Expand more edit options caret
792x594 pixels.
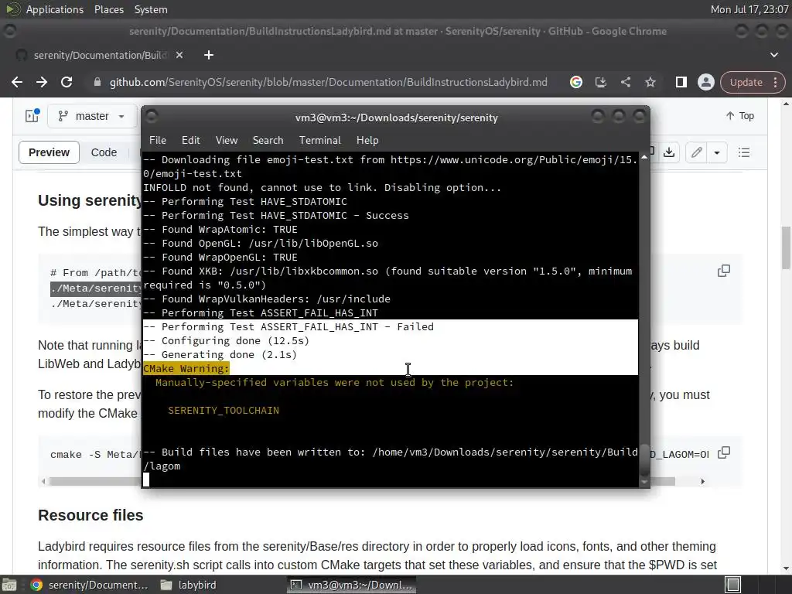click(717, 152)
